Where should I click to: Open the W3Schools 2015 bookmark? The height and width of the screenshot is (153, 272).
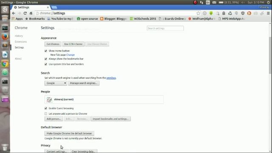[143, 19]
